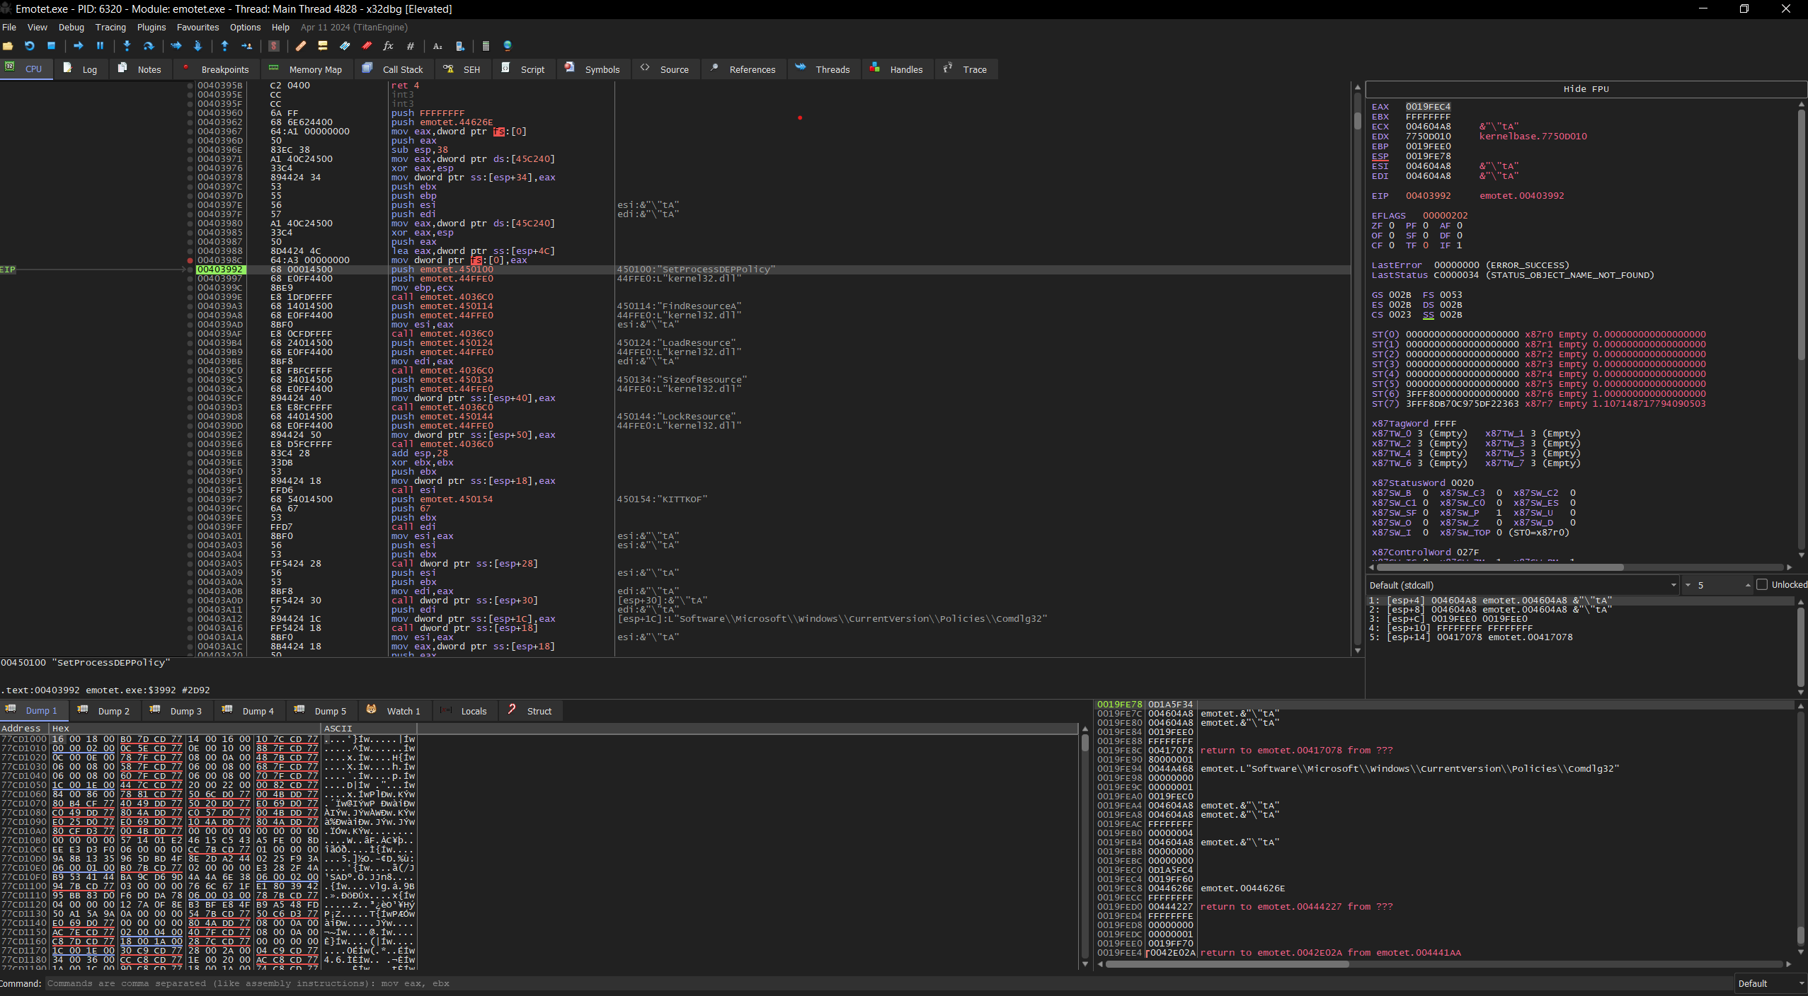
Task: Switch to the Breakpoints tab
Action: pyautogui.click(x=216, y=69)
